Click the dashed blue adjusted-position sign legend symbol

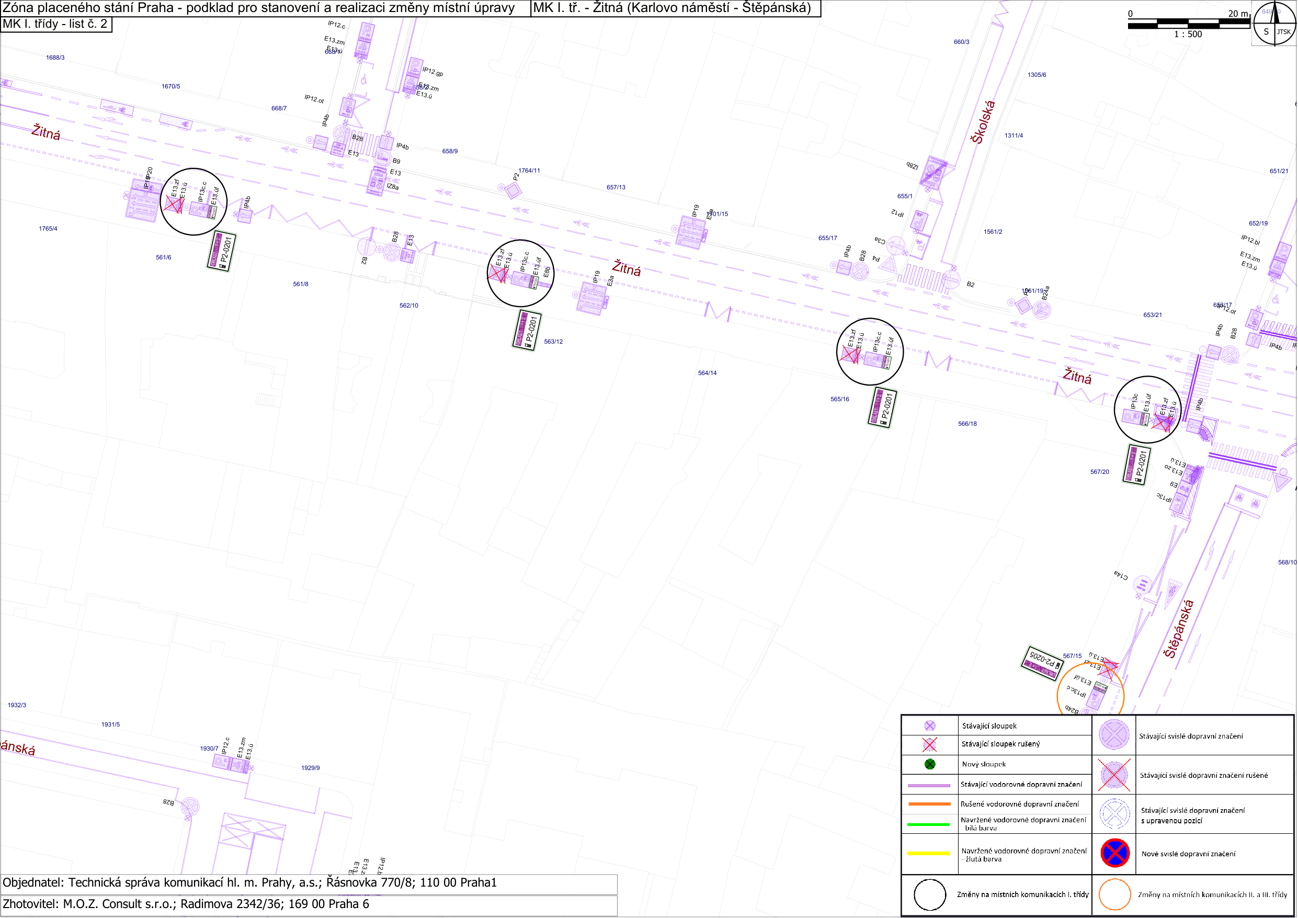coord(1114,814)
